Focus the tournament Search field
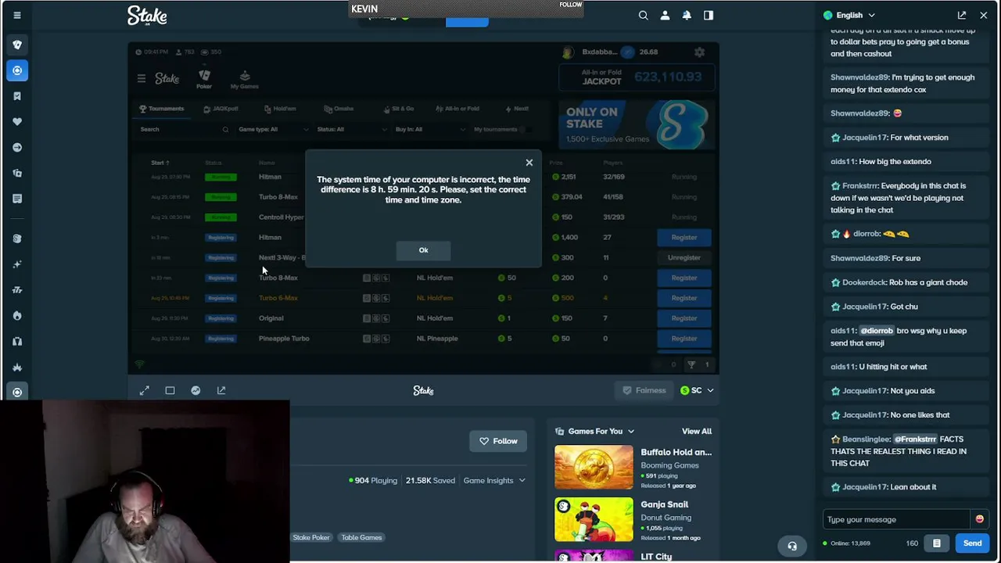The height and width of the screenshot is (563, 1001). pos(184,130)
